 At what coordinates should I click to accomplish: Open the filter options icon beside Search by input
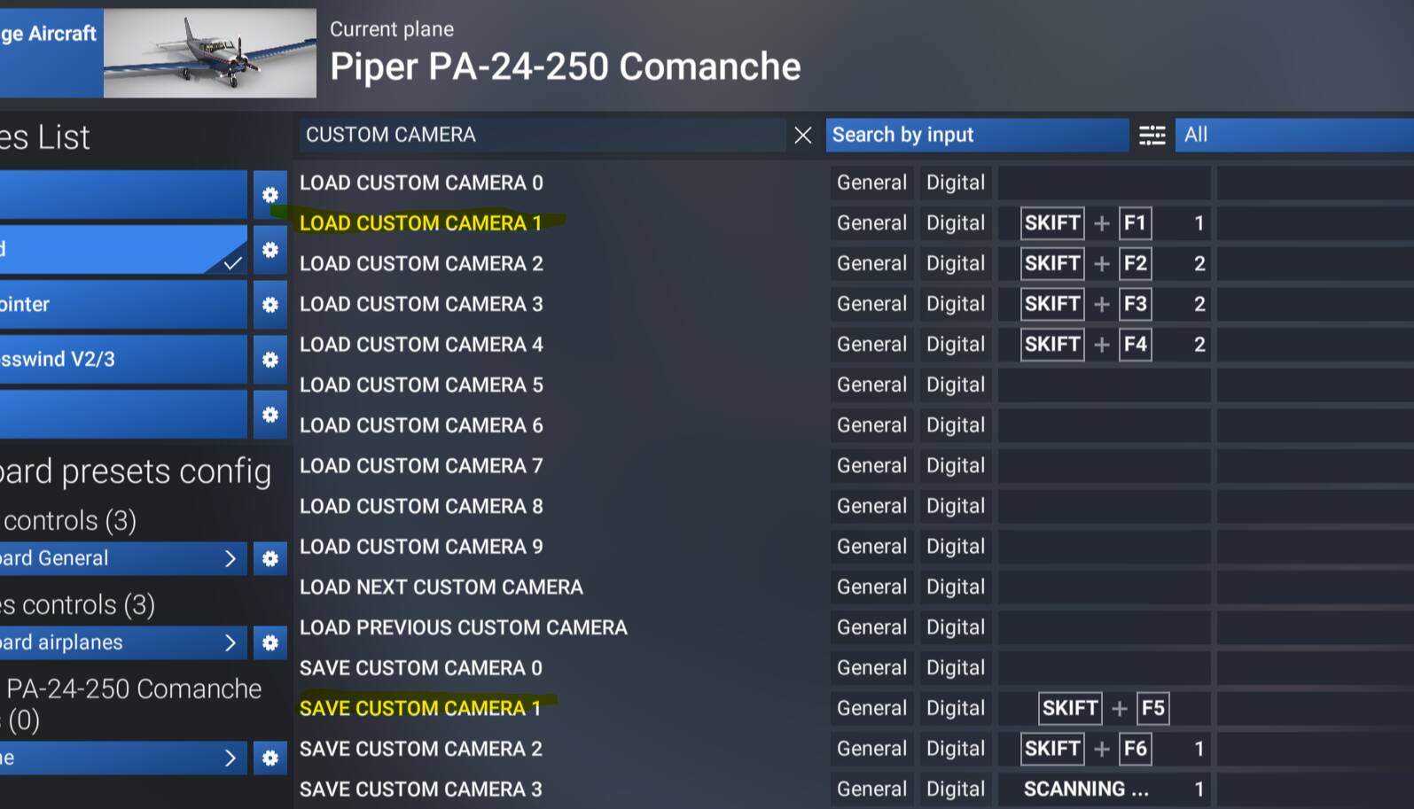point(1152,135)
